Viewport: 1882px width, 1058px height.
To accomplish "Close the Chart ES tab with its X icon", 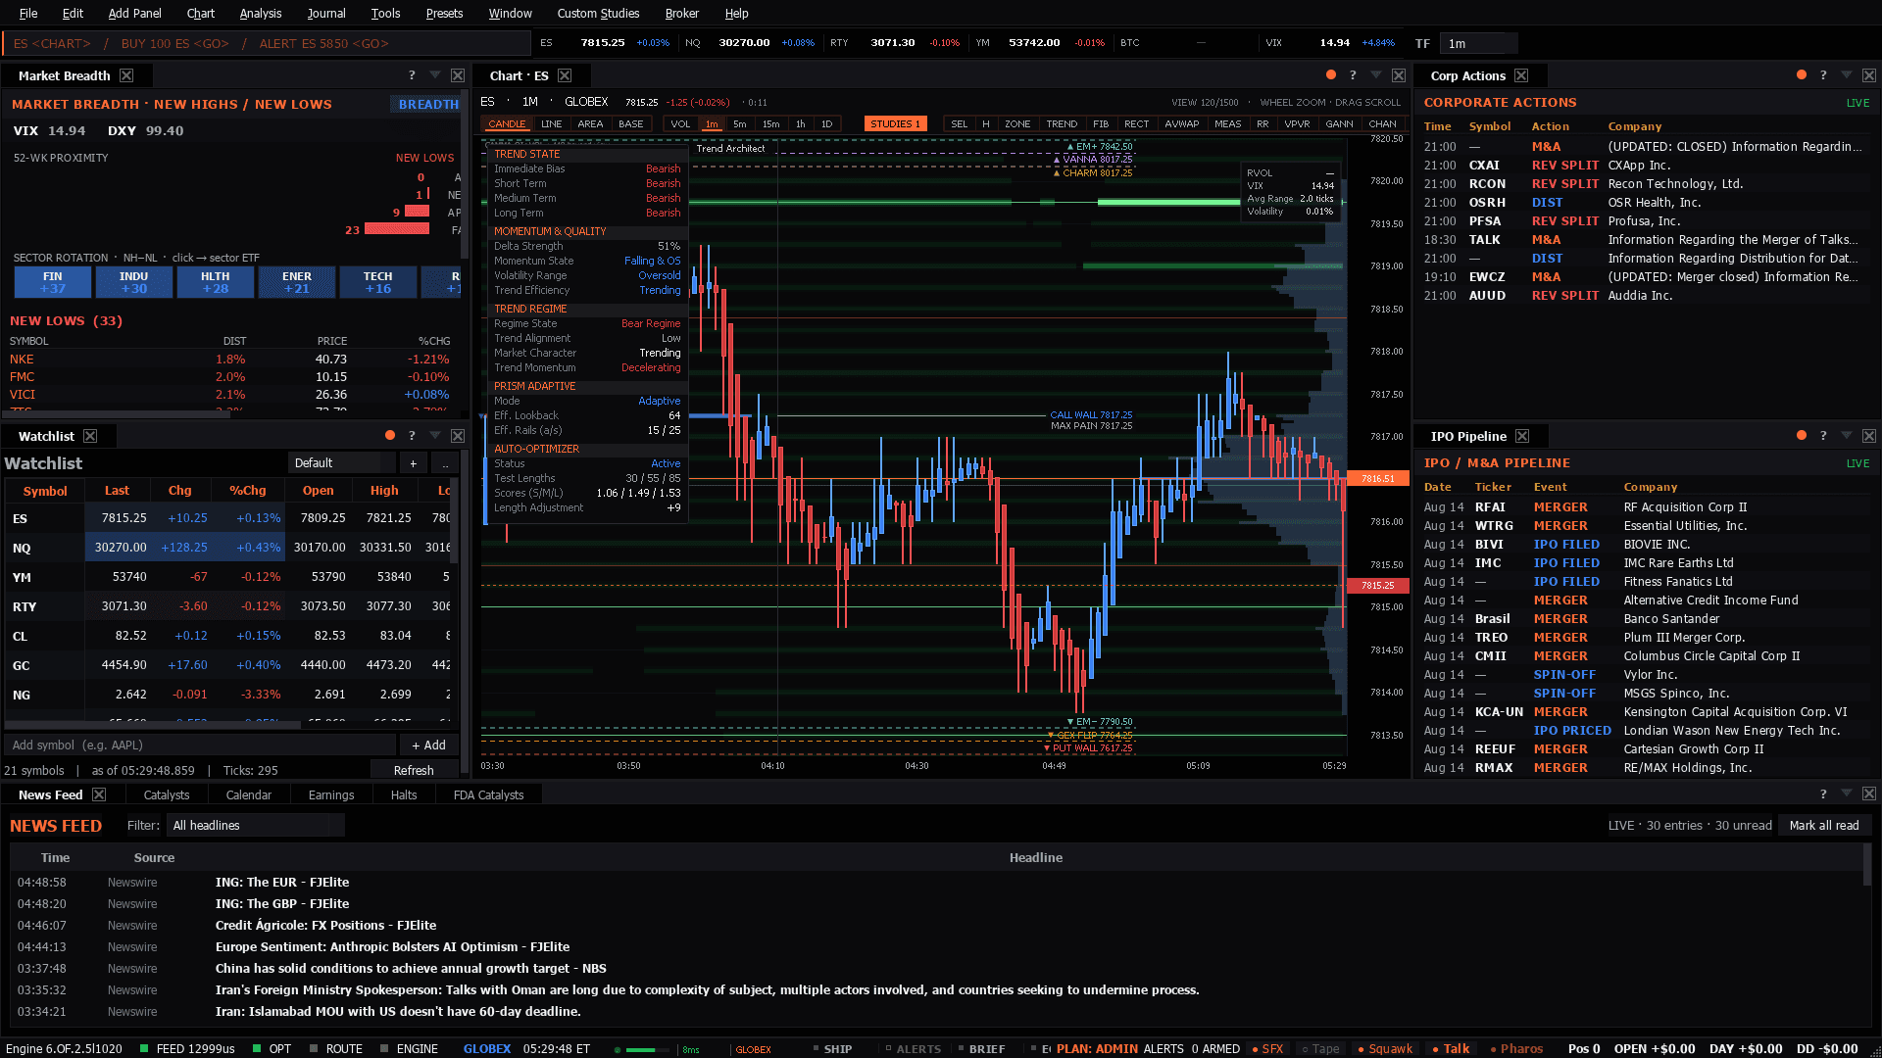I will click(x=565, y=75).
